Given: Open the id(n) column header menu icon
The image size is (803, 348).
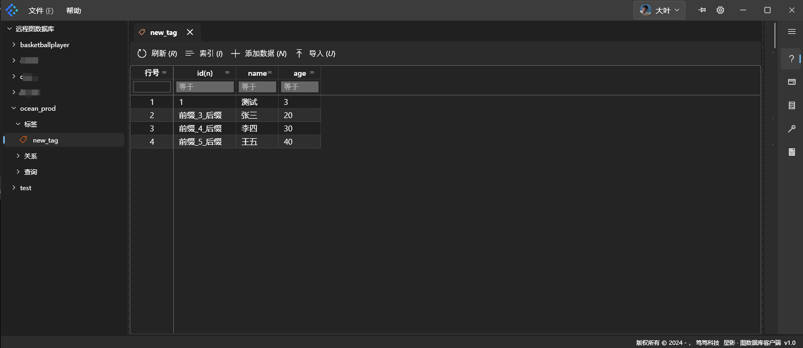Looking at the screenshot, I should pyautogui.click(x=227, y=73).
